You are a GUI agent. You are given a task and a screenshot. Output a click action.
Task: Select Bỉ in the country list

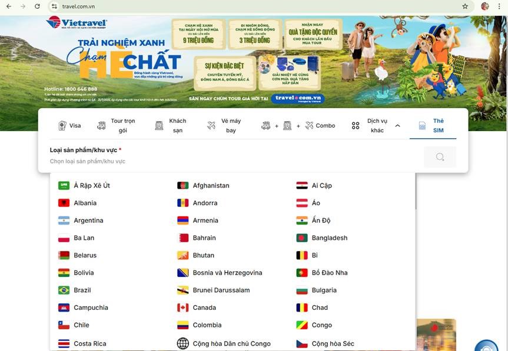click(307, 255)
